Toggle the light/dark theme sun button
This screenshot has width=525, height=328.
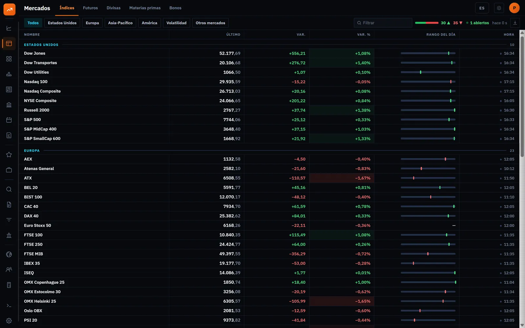pyautogui.click(x=499, y=8)
